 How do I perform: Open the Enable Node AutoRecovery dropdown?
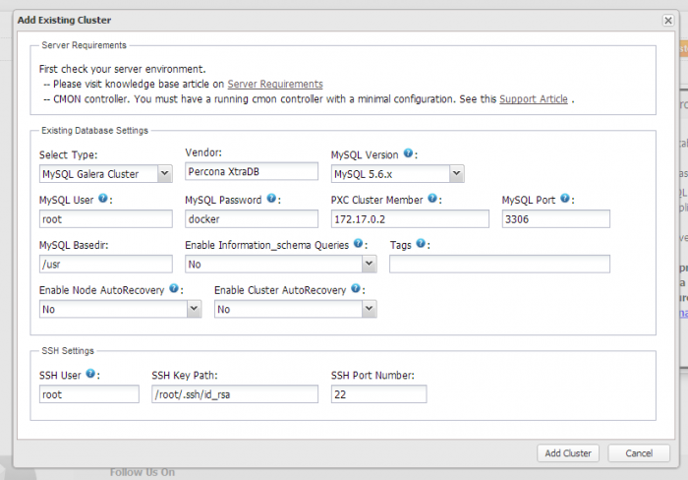tap(120, 309)
